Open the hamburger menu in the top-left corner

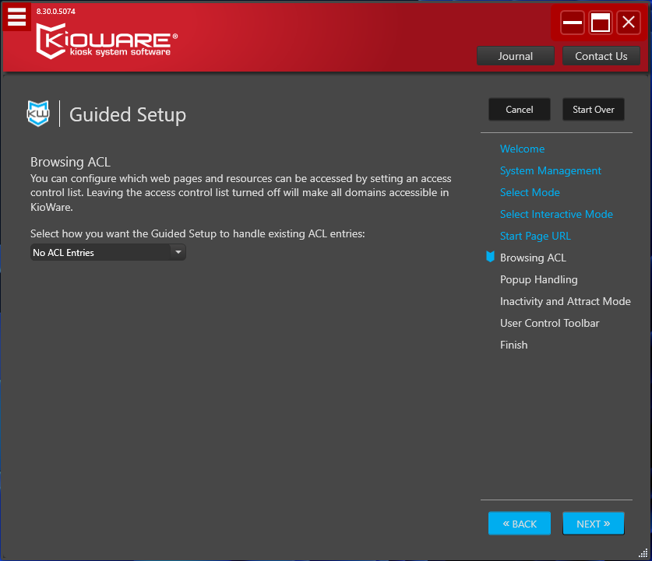coord(16,16)
